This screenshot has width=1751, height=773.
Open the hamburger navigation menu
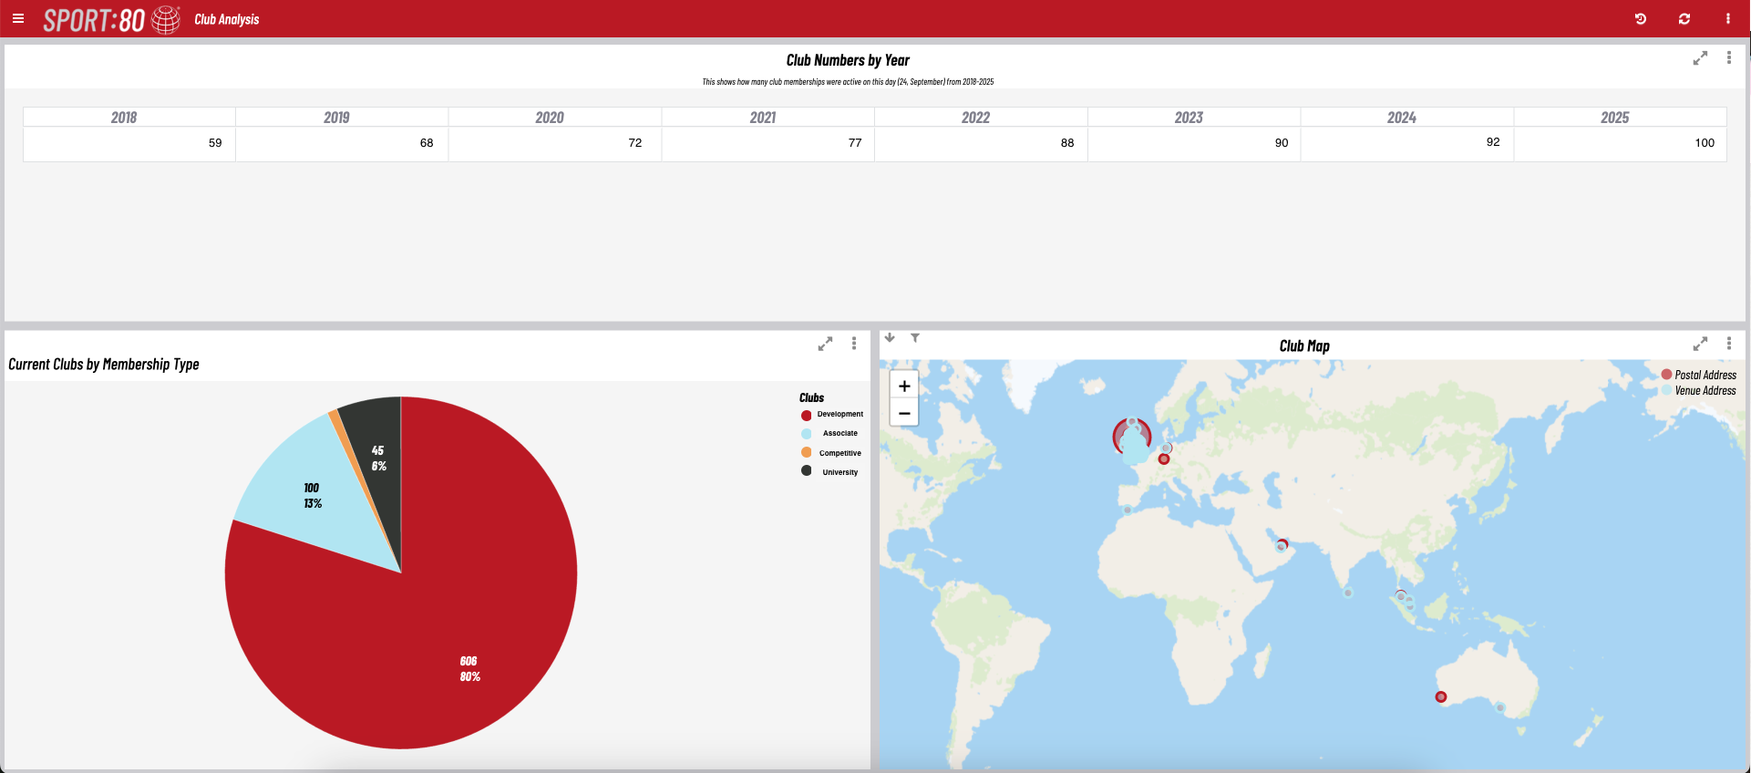click(18, 18)
